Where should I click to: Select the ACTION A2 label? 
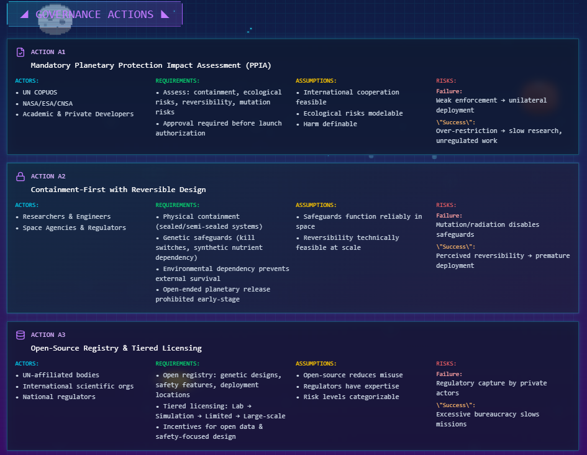48,177
